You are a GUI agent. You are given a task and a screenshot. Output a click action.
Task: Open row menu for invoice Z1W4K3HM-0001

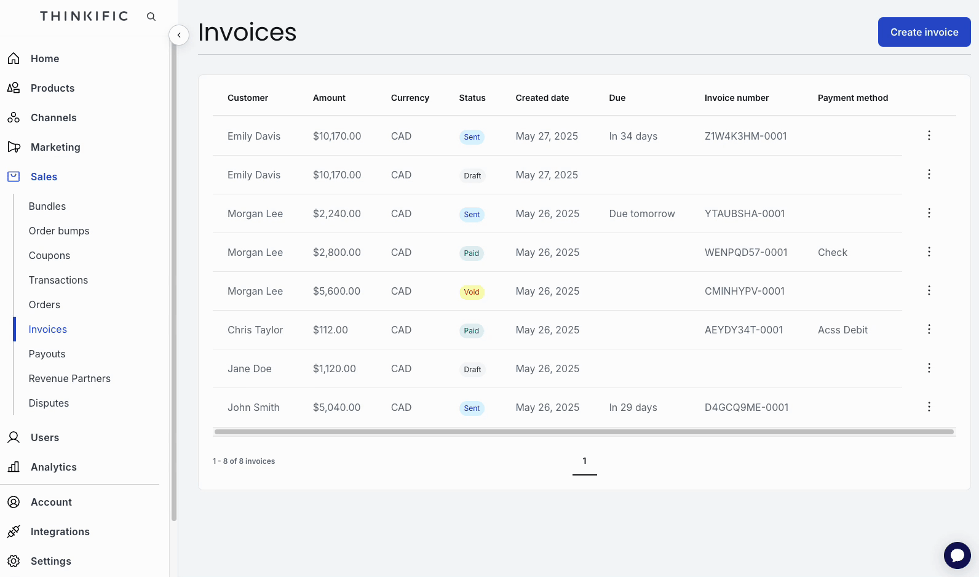coord(929,135)
